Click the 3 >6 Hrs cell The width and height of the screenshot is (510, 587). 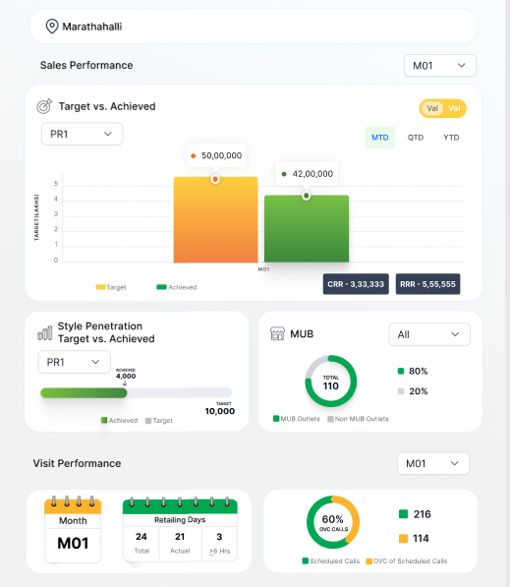tap(219, 543)
